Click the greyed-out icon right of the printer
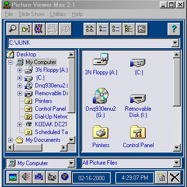 [x=65, y=29]
